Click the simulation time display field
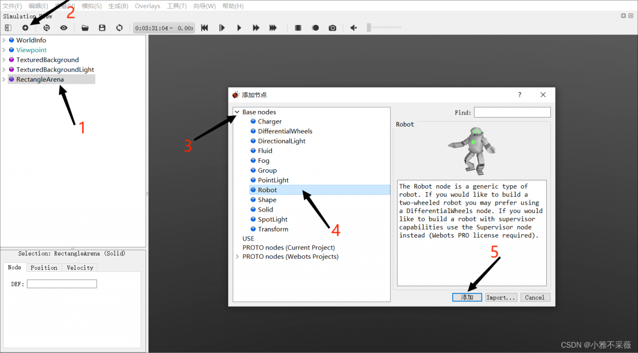Screen dimensions: 638x353 [x=163, y=28]
